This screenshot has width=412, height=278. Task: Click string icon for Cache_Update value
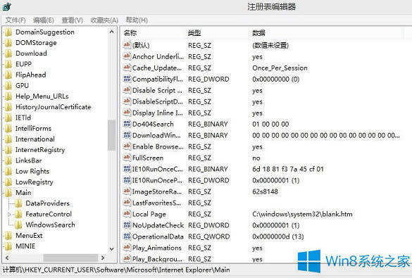pos(127,68)
